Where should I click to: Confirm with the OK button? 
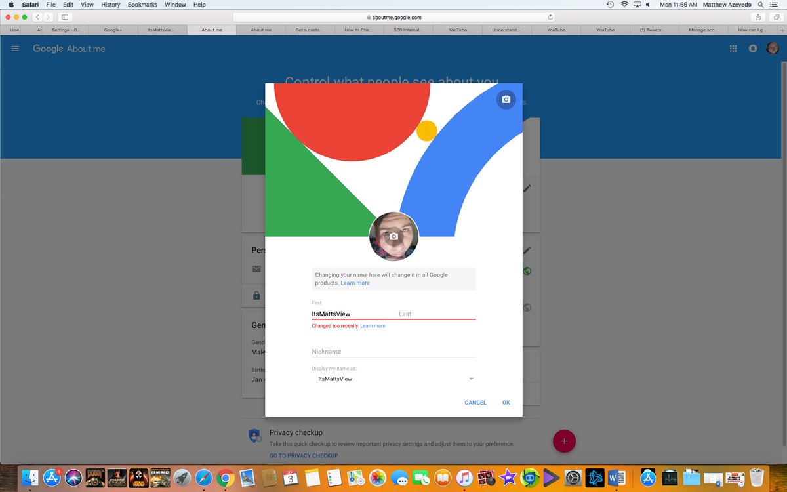506,403
